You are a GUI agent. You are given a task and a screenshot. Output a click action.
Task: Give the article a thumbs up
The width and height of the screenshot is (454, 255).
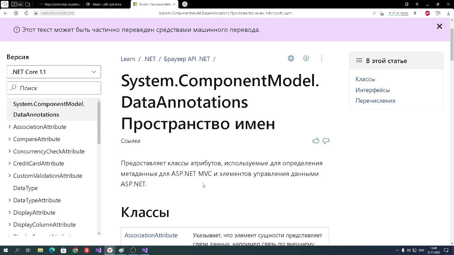point(316,141)
